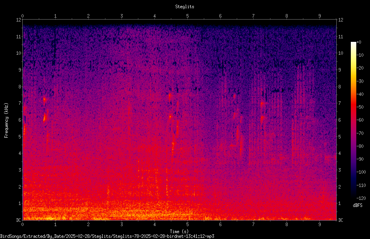The height and width of the screenshot is (239, 370).
Task: Click the file path text at the bottom
Action: 107,236
